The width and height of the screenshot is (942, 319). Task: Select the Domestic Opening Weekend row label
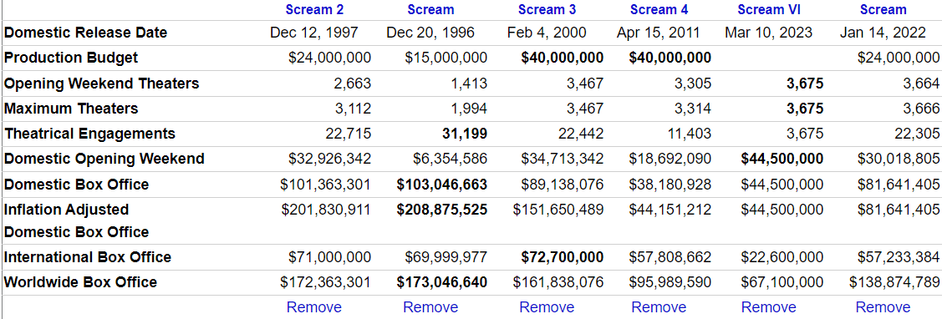[104, 159]
